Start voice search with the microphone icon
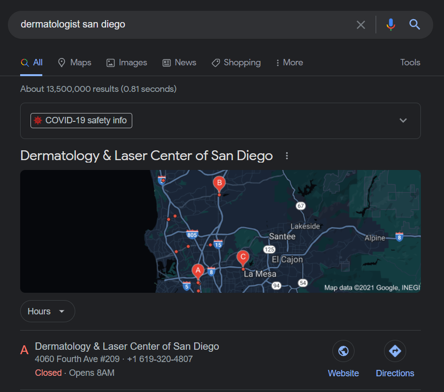The width and height of the screenshot is (444, 392). click(390, 25)
